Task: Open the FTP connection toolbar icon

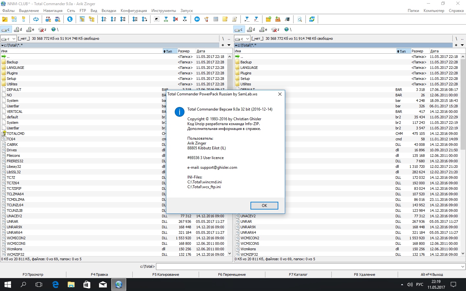Action: pyautogui.click(x=48, y=19)
